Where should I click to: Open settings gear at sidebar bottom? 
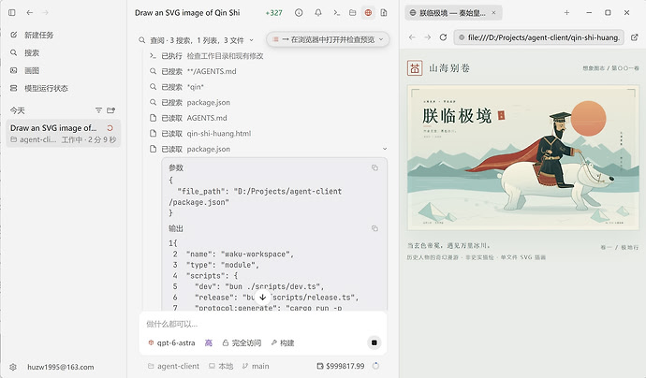click(13, 367)
